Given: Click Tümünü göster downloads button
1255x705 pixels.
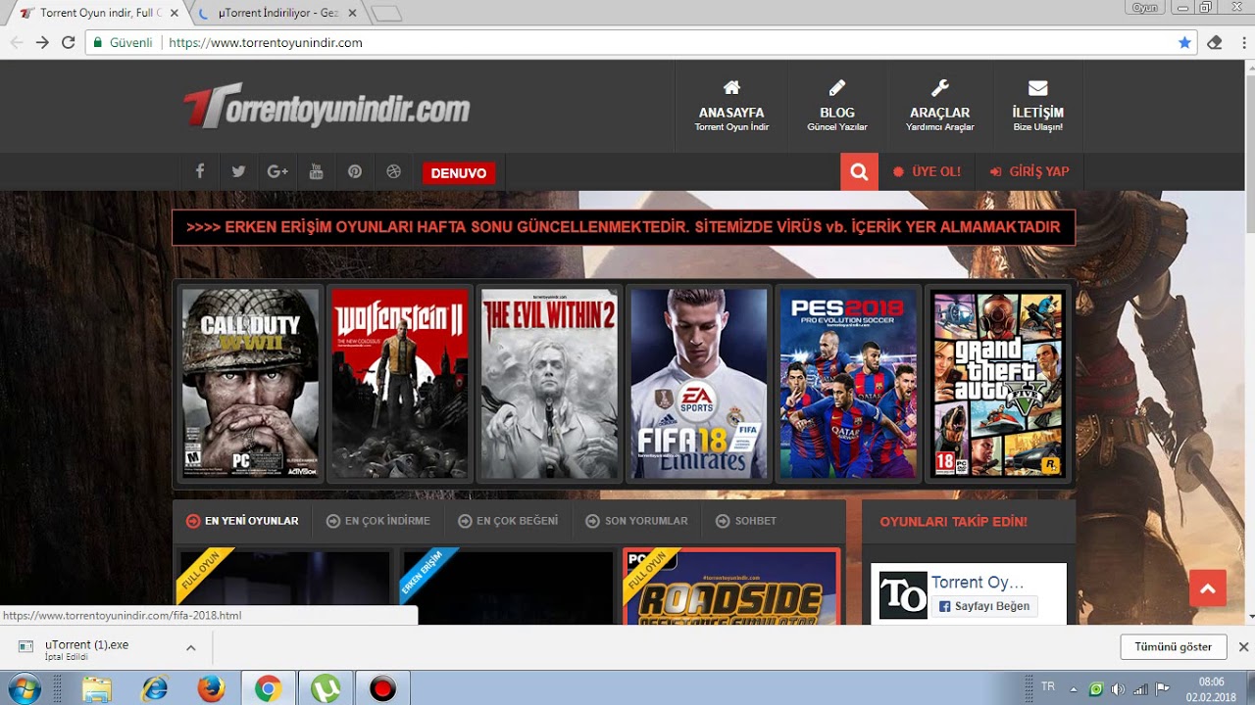Looking at the screenshot, I should tap(1173, 646).
